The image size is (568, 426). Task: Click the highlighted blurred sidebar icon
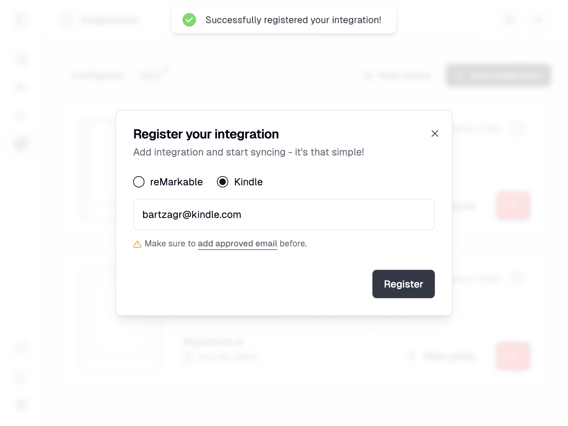(x=21, y=143)
